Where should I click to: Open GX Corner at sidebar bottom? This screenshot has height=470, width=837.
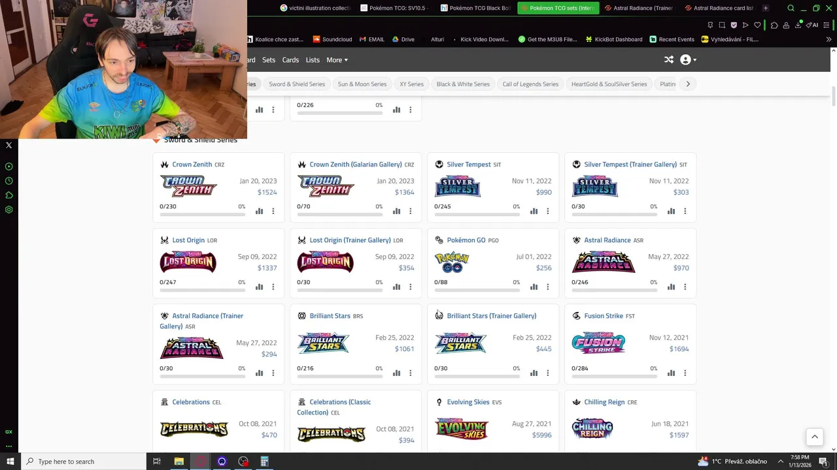[9, 431]
